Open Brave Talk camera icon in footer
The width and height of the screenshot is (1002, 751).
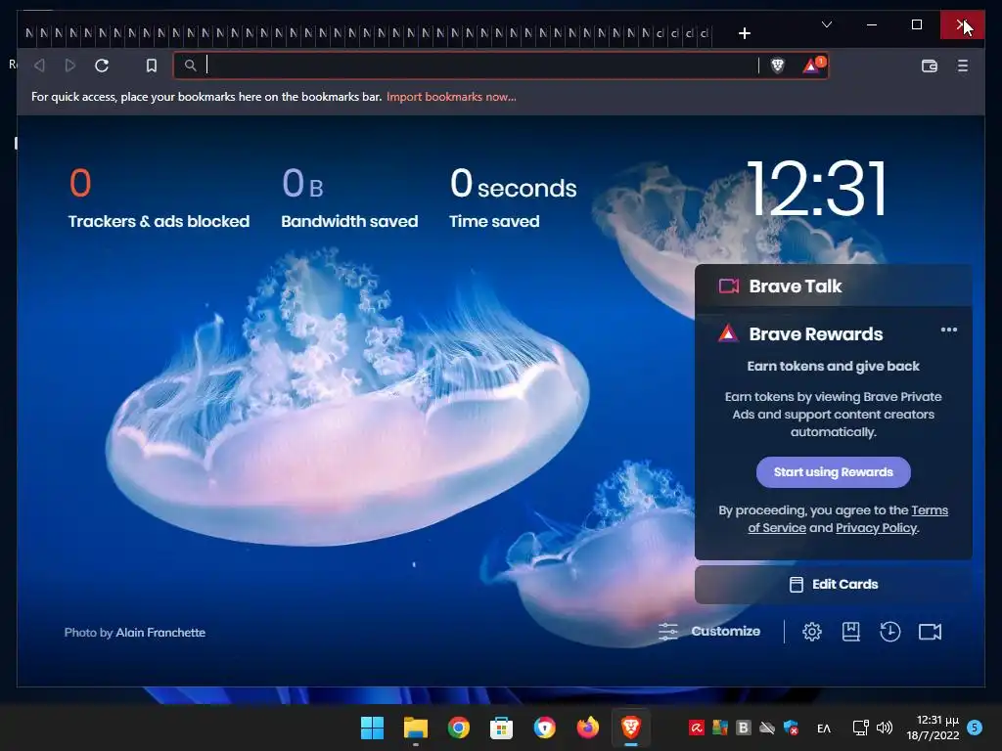pyautogui.click(x=930, y=632)
